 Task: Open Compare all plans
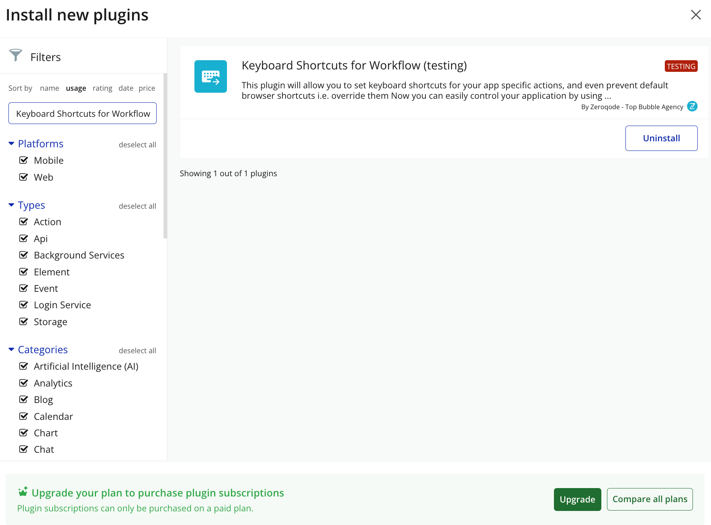650,499
